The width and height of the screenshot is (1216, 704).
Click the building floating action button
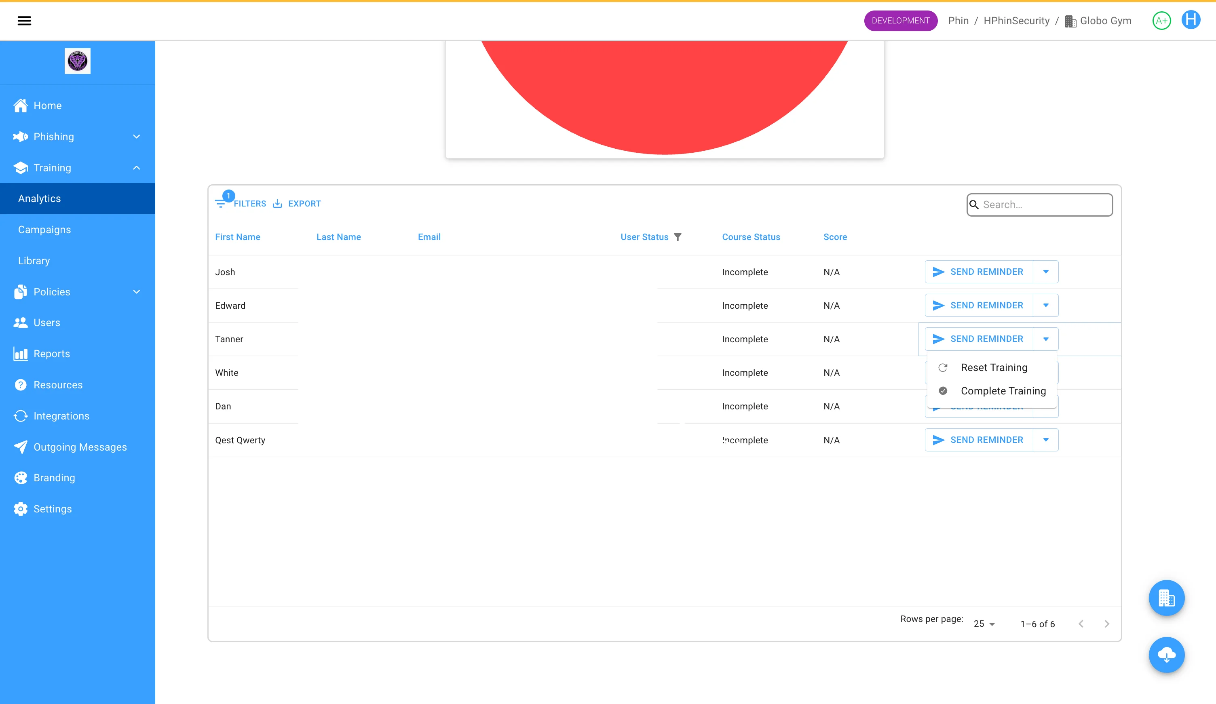1166,598
